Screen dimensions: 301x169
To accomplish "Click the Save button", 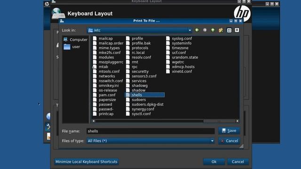I will click(x=229, y=131).
